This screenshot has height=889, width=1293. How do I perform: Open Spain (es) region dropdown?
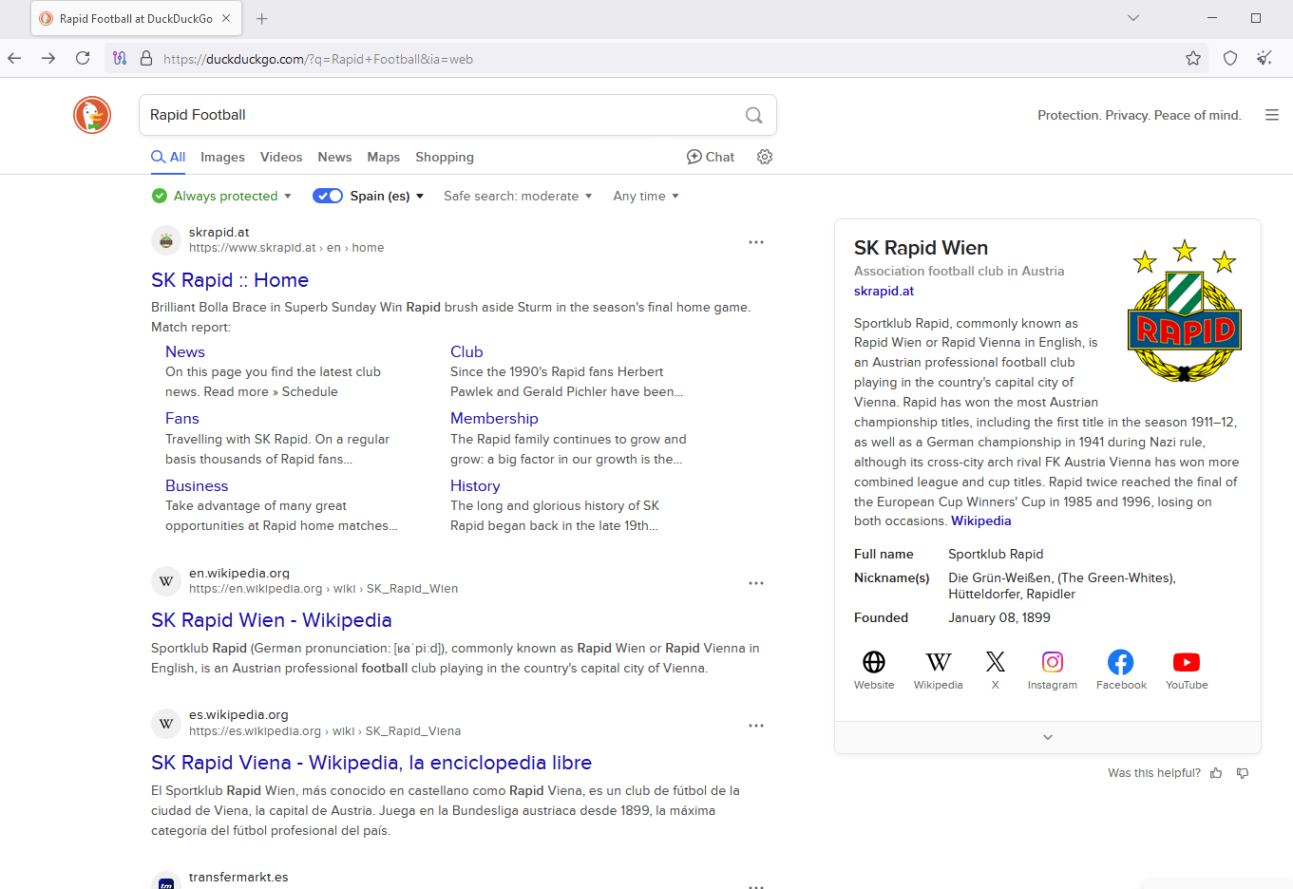[x=387, y=196]
